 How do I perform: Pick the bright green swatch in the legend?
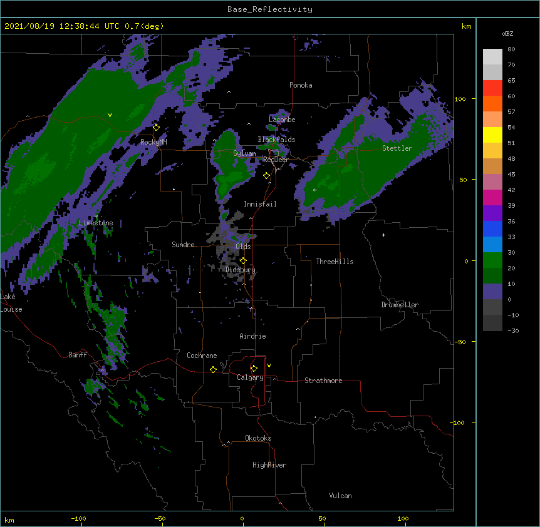492,260
